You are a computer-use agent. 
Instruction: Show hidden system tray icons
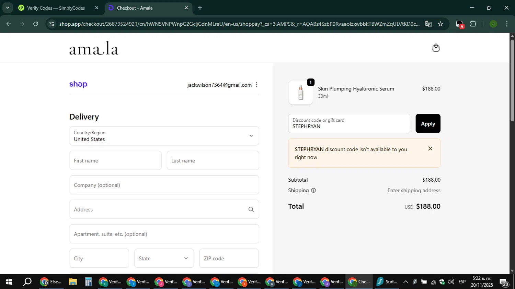point(405,282)
